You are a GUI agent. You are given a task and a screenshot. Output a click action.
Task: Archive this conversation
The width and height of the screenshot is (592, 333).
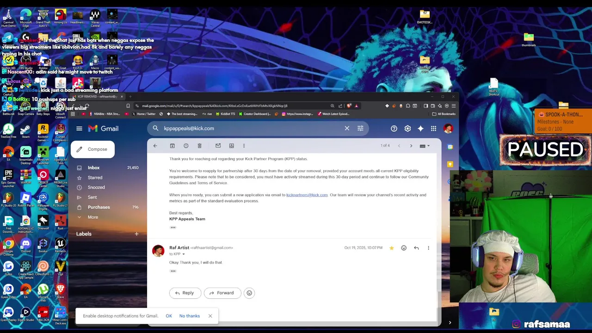(x=172, y=146)
